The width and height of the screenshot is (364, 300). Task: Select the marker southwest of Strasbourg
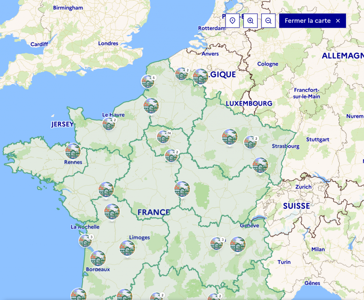coord(260,165)
